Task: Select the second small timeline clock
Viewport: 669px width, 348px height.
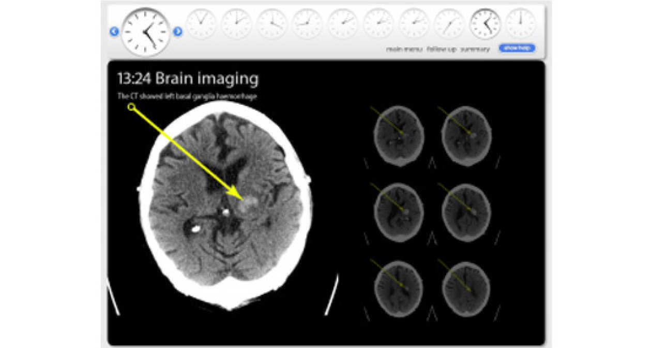Action: [236, 24]
